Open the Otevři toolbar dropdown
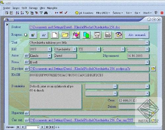165x130 pixels. coord(147,13)
